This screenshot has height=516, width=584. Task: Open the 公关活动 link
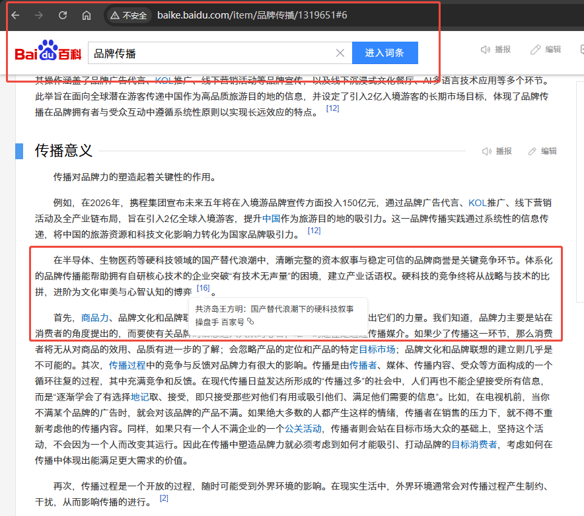click(303, 429)
